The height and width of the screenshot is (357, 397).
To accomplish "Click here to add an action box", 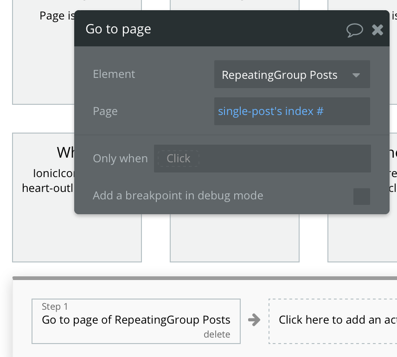I will click(333, 321).
